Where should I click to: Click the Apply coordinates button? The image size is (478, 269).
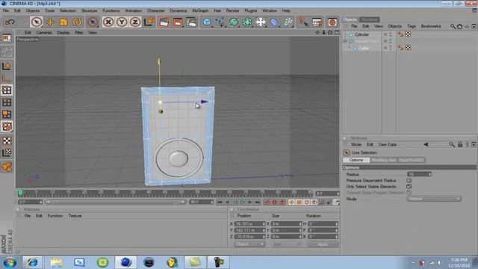coord(323,244)
